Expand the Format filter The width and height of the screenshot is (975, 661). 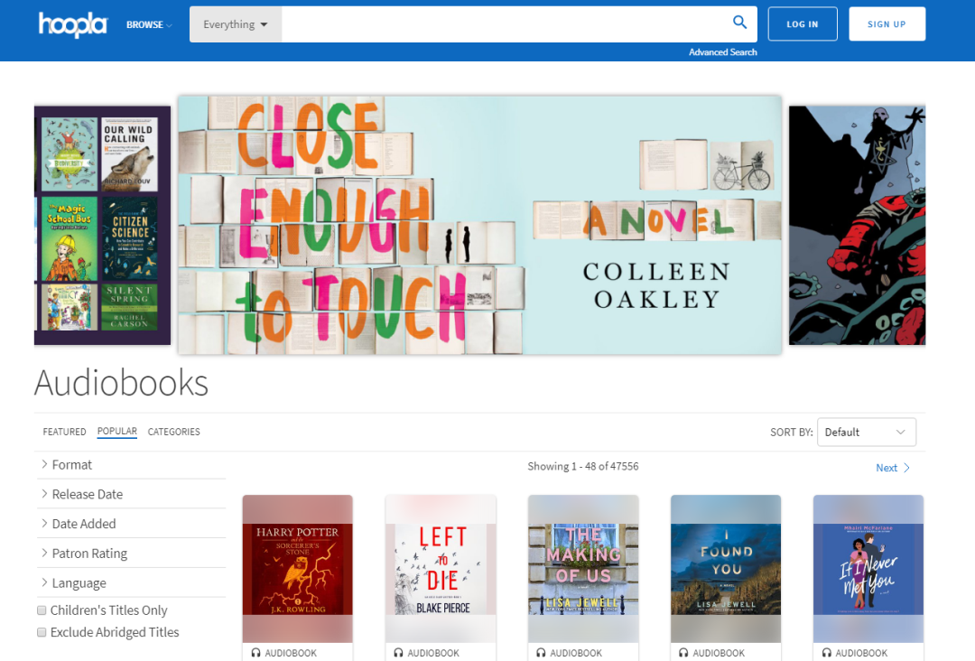click(x=131, y=464)
